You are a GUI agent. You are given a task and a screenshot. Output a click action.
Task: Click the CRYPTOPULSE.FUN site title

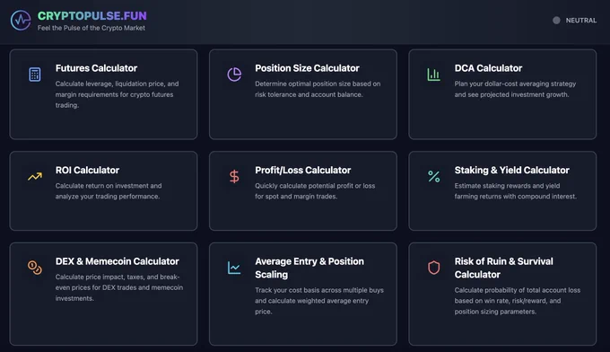pyautogui.click(x=91, y=15)
